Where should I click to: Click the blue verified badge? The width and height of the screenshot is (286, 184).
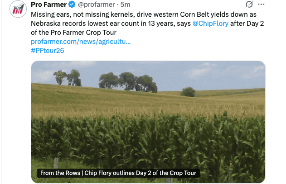click(72, 5)
